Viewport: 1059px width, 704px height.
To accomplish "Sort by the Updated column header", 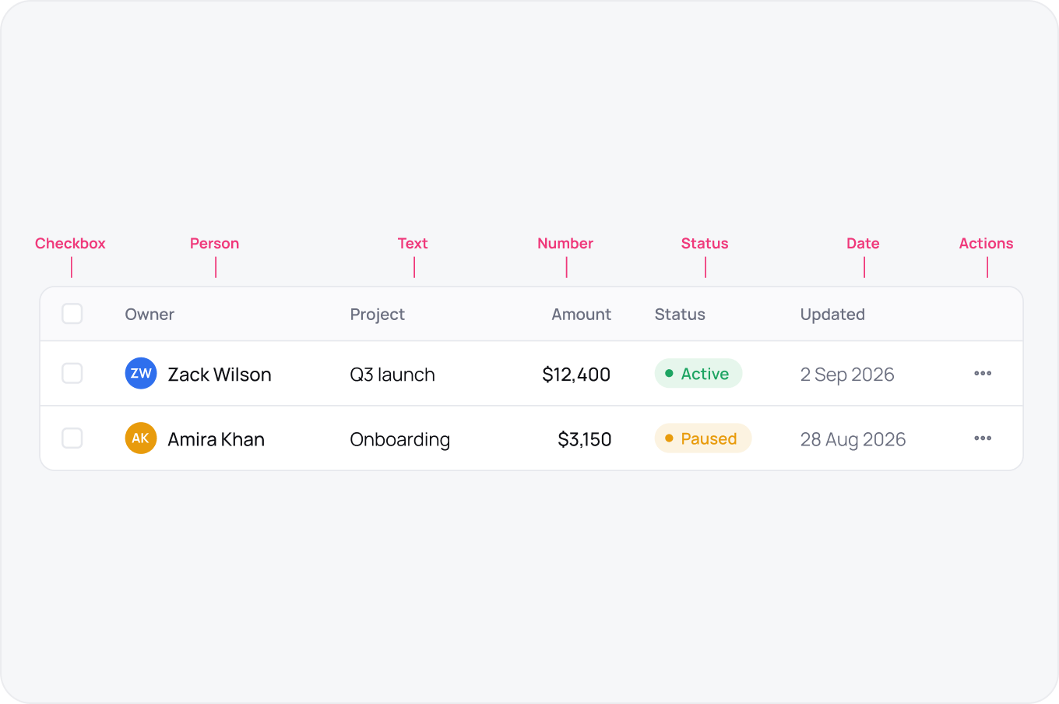I will point(832,315).
